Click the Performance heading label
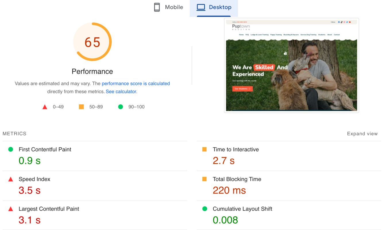 [92, 71]
